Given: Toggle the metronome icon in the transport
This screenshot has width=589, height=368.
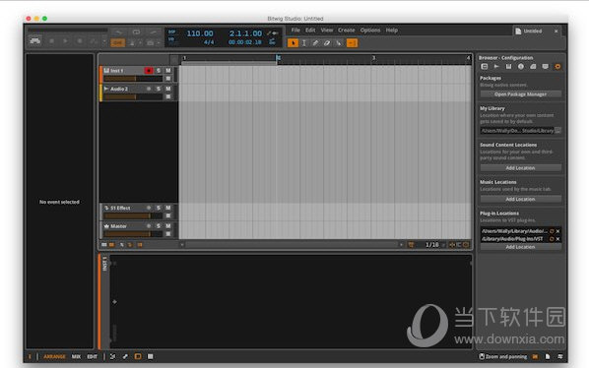Looking at the screenshot, I should tap(132, 43).
